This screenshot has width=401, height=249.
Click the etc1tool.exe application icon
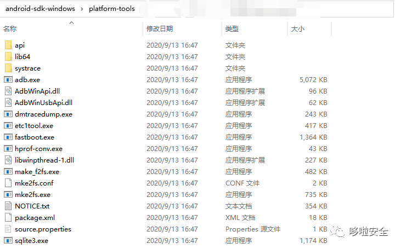coord(8,126)
